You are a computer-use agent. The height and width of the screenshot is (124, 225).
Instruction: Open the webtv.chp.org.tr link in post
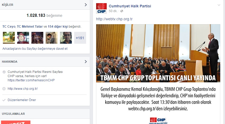[114, 19]
